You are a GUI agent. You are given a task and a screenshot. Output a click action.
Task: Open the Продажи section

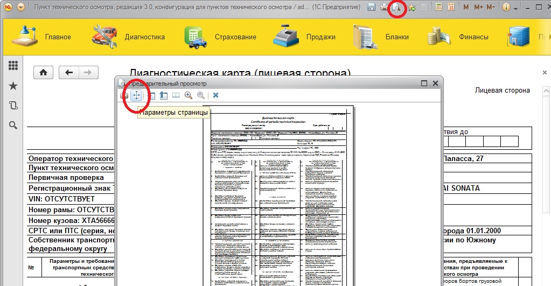pos(304,37)
